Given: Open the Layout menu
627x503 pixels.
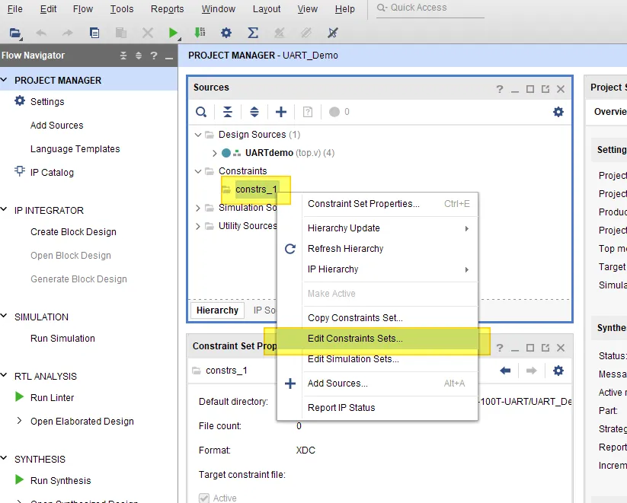Looking at the screenshot, I should pos(267,9).
